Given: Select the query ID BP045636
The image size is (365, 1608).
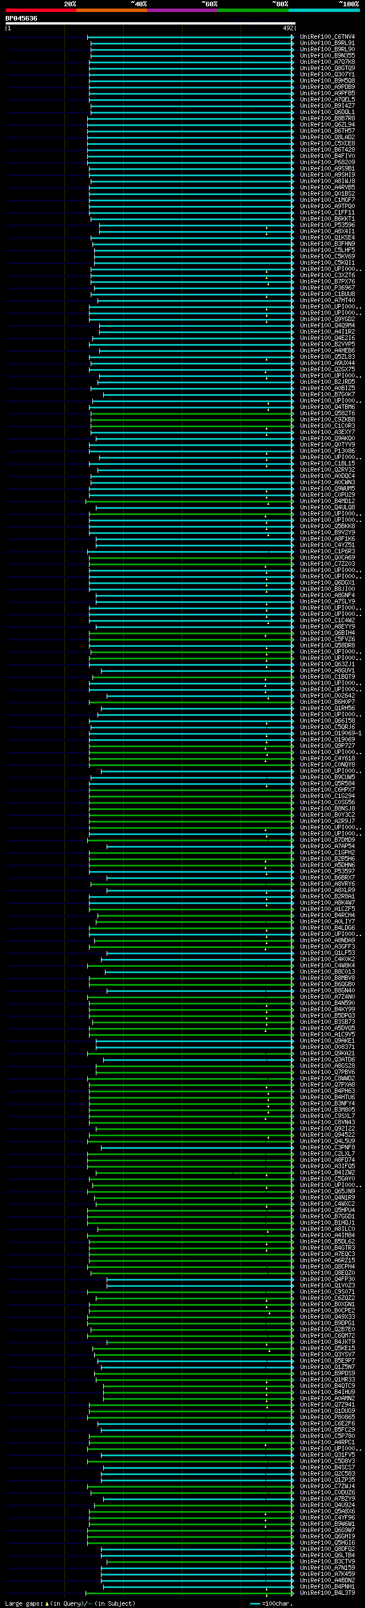Looking at the screenshot, I should point(21,18).
